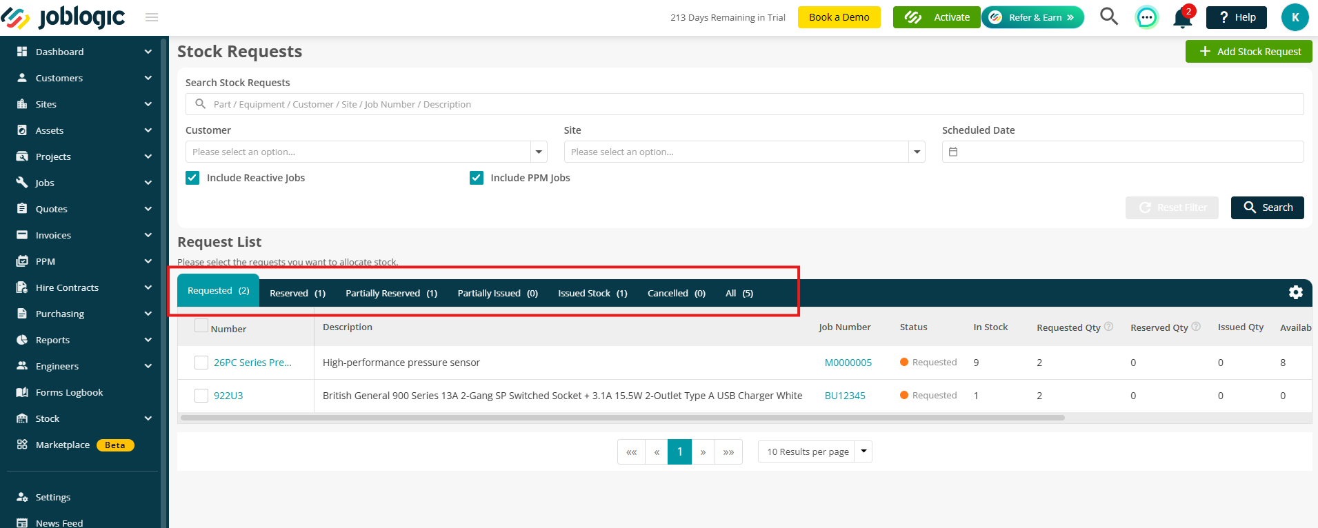The image size is (1318, 528).
Task: Tick checkbox for 922U3 row
Action: 201,396
